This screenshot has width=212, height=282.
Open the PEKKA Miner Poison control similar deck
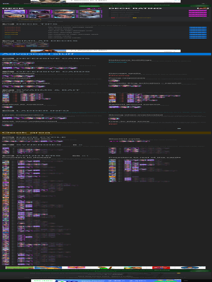(25, 44)
